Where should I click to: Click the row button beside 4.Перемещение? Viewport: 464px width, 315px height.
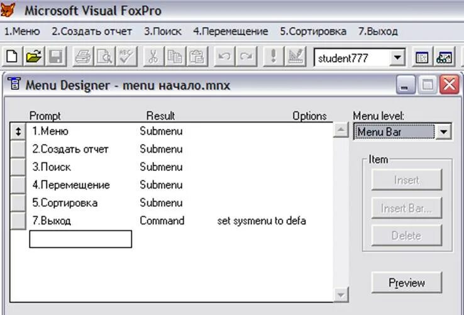18,185
